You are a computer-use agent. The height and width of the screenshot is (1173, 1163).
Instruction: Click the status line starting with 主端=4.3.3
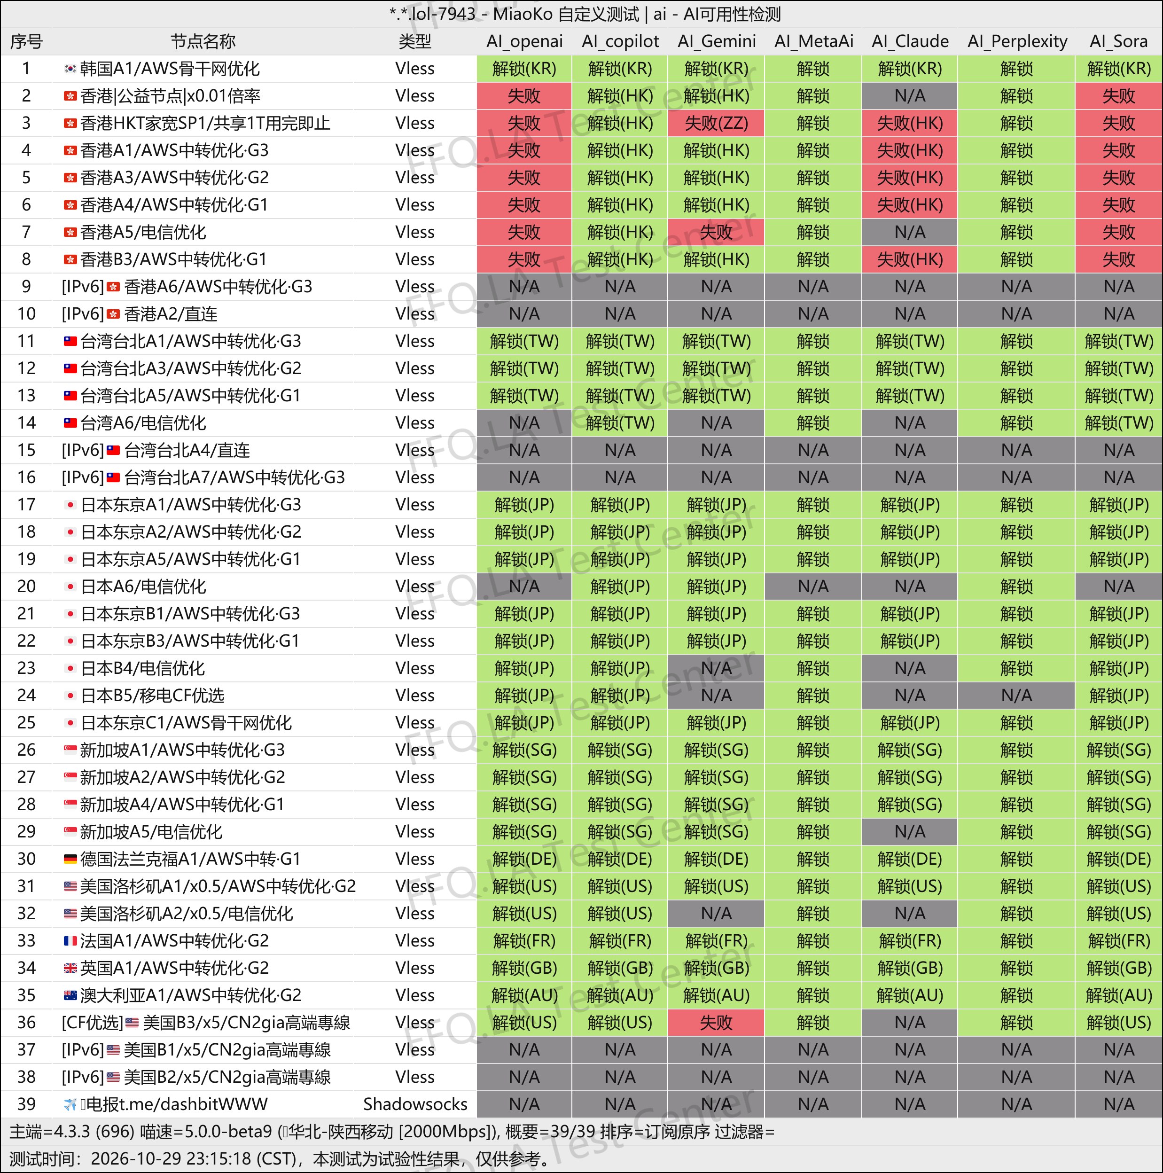coord(392,1132)
